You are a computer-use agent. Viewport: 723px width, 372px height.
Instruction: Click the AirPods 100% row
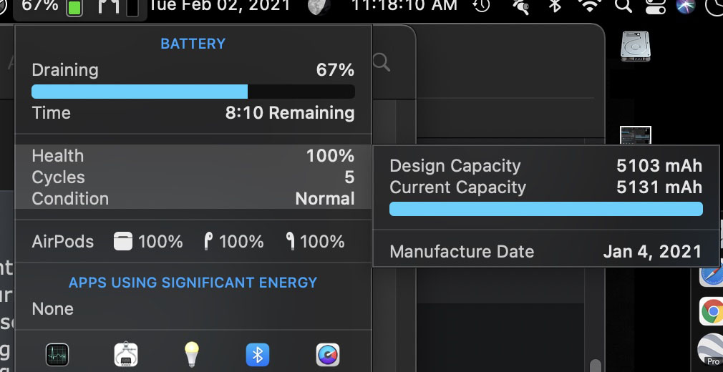[193, 242]
